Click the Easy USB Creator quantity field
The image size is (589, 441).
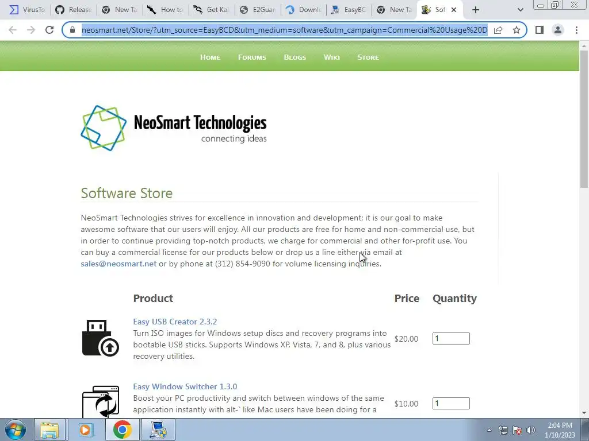pyautogui.click(x=451, y=339)
